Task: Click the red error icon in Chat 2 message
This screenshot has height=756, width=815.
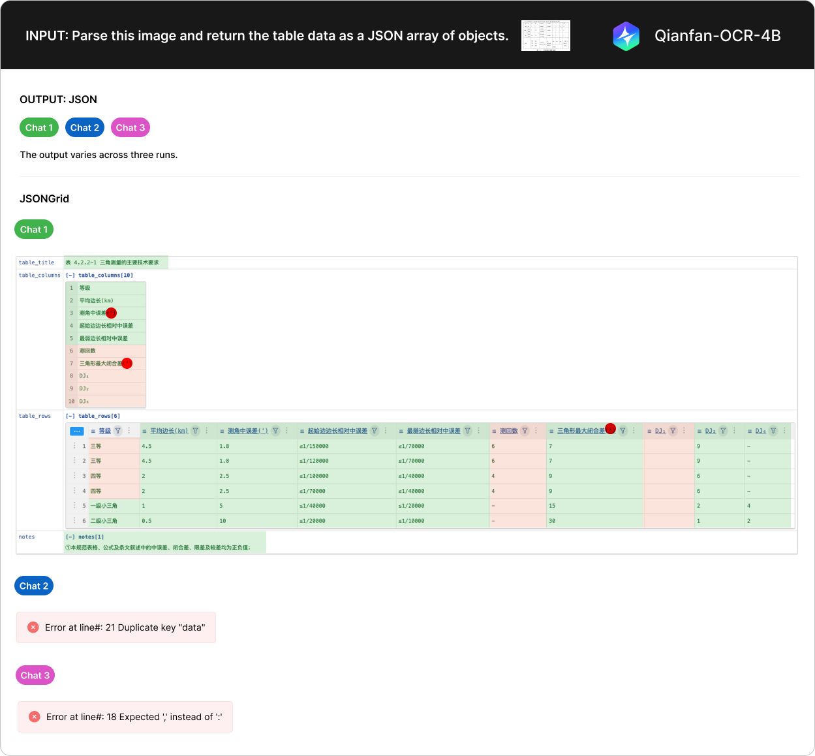Action: 33,627
